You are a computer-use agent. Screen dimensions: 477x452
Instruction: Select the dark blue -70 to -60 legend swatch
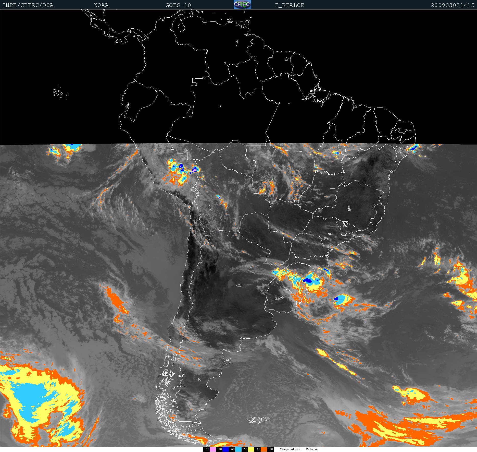click(x=225, y=449)
